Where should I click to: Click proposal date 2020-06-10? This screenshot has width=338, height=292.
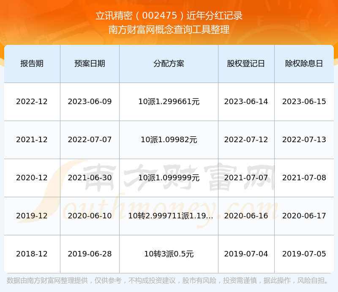pos(90,215)
